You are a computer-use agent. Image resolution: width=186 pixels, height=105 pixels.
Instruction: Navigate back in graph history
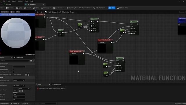pos(37,12)
